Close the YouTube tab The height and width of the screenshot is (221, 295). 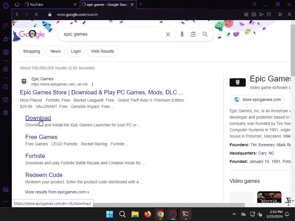click(75, 5)
